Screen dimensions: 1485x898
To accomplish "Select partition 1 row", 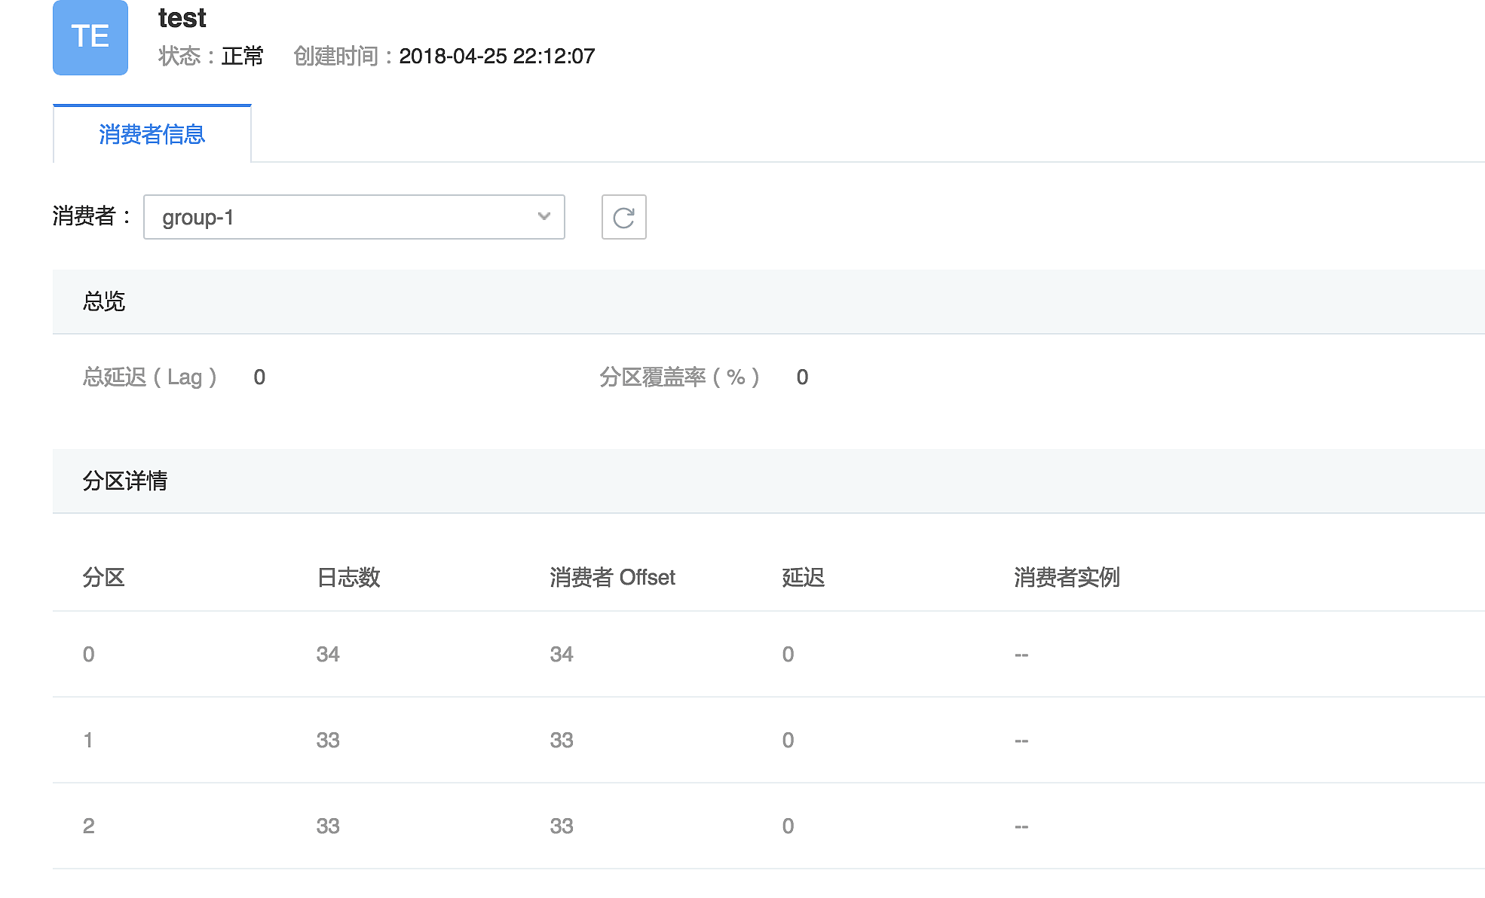I will pyautogui.click(x=88, y=741).
